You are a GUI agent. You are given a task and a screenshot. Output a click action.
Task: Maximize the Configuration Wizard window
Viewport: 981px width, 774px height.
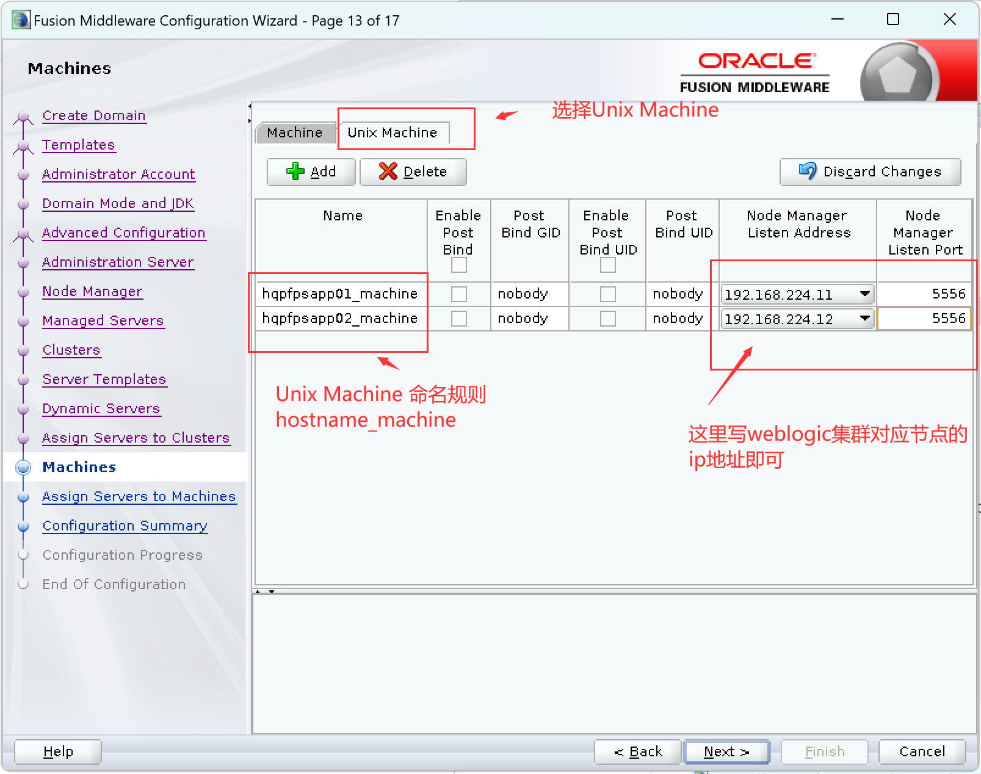(x=893, y=20)
